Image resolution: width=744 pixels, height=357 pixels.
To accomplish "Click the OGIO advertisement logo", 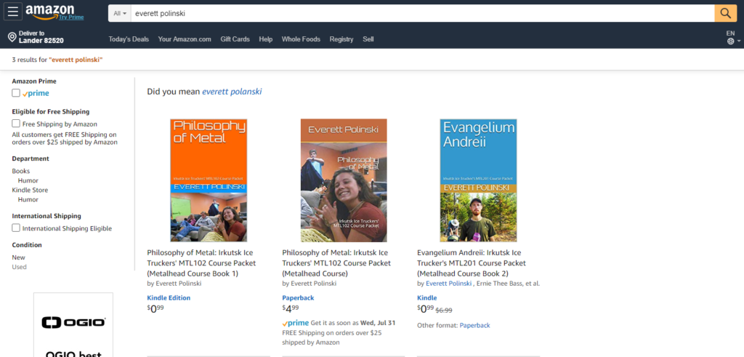I will [73, 323].
